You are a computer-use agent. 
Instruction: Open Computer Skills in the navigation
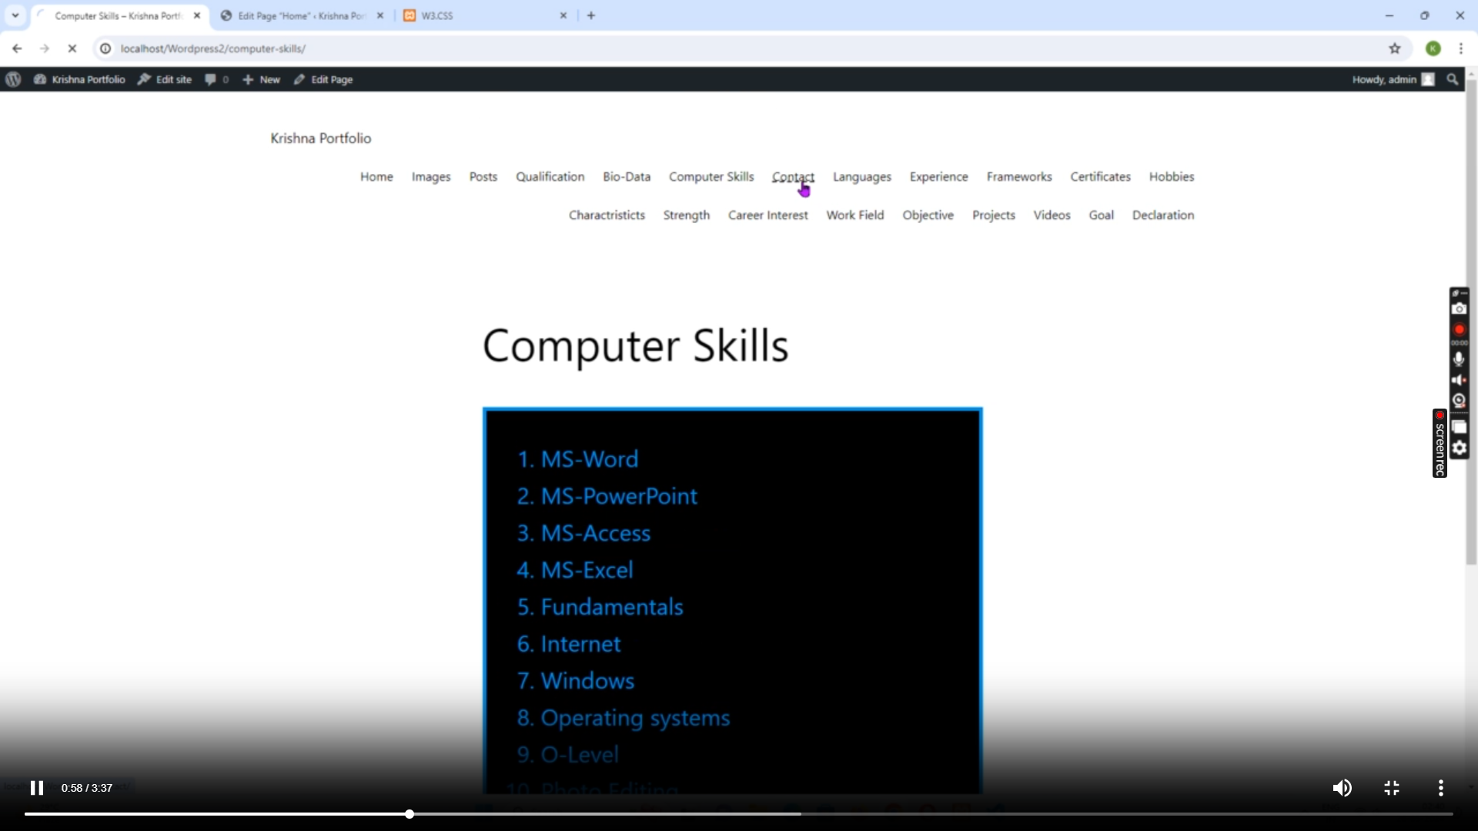(x=711, y=177)
